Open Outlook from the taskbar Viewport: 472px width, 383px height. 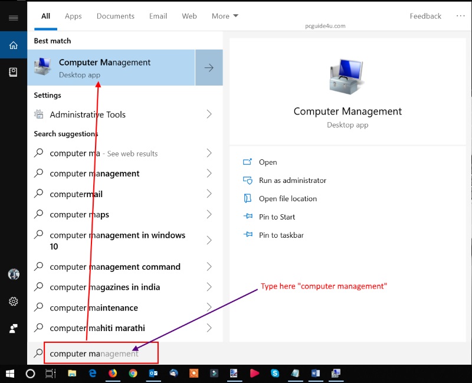pyautogui.click(x=153, y=373)
